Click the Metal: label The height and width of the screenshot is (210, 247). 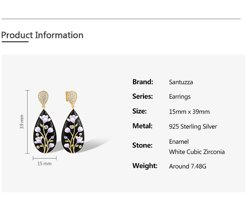[143, 126]
